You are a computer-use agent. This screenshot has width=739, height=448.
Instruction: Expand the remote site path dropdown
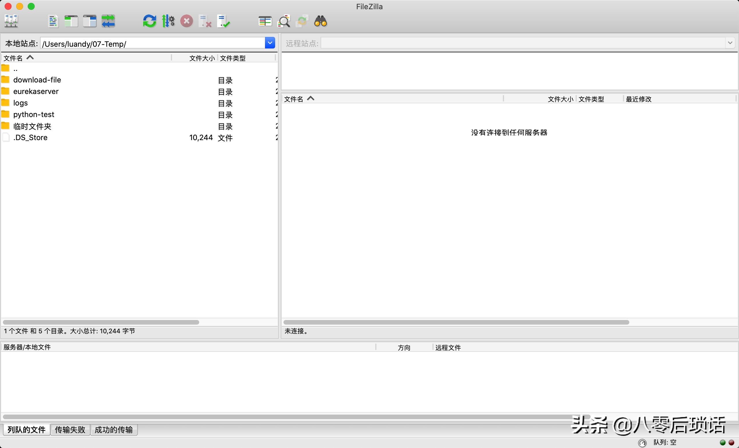730,43
